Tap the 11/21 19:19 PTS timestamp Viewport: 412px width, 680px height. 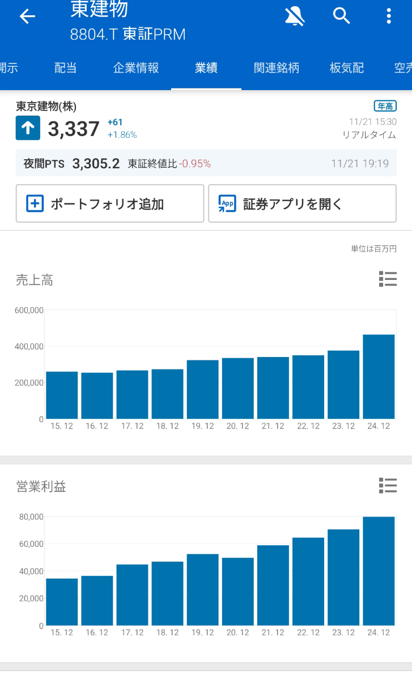point(360,164)
